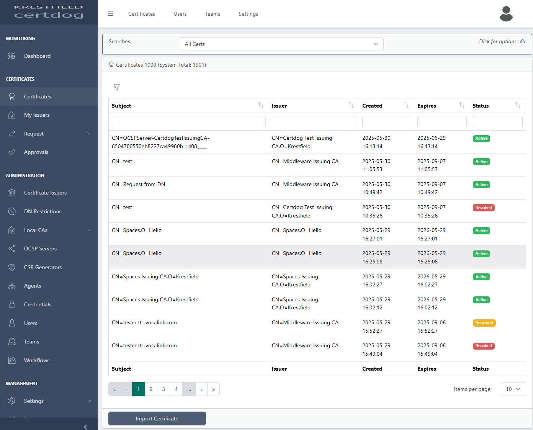Image resolution: width=533 pixels, height=430 pixels.
Task: Click the OCSP Servers share icon
Action: [x=12, y=249]
